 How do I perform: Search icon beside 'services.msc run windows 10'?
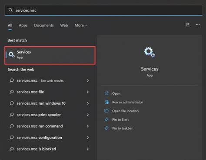12,103
